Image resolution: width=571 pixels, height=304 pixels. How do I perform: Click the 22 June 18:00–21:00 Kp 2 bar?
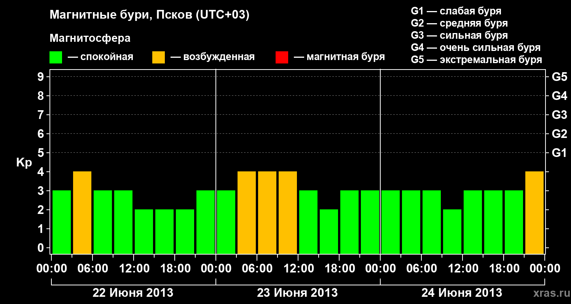pyautogui.click(x=185, y=231)
